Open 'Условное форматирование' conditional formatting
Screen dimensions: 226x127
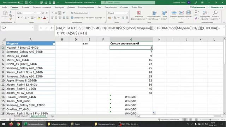[x=139, y=15]
